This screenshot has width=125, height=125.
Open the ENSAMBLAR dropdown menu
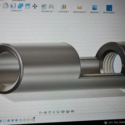[x=47, y=11]
